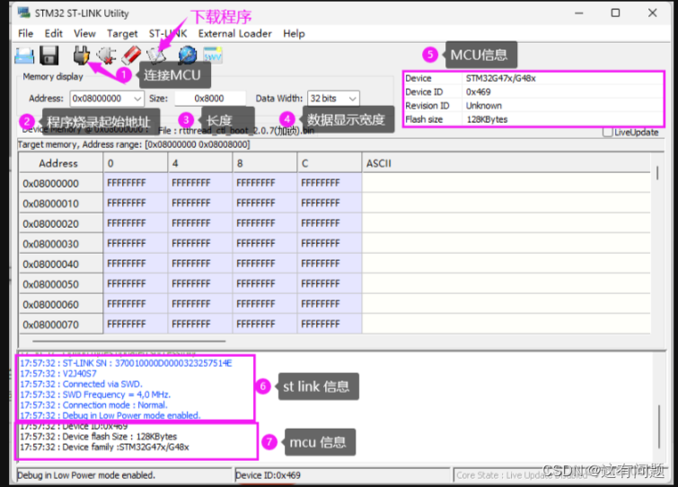The height and width of the screenshot is (487, 678).
Task: Open the File menu
Action: point(25,34)
